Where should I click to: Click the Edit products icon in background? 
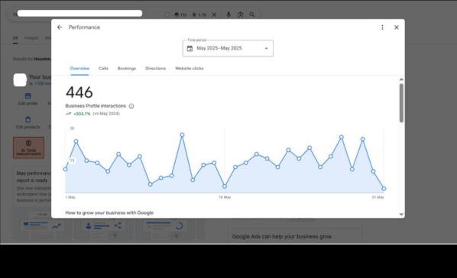pos(28,120)
